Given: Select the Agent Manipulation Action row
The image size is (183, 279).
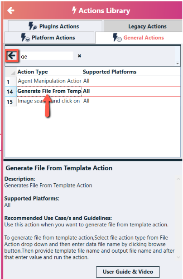Looking at the screenshot, I should [93, 81].
